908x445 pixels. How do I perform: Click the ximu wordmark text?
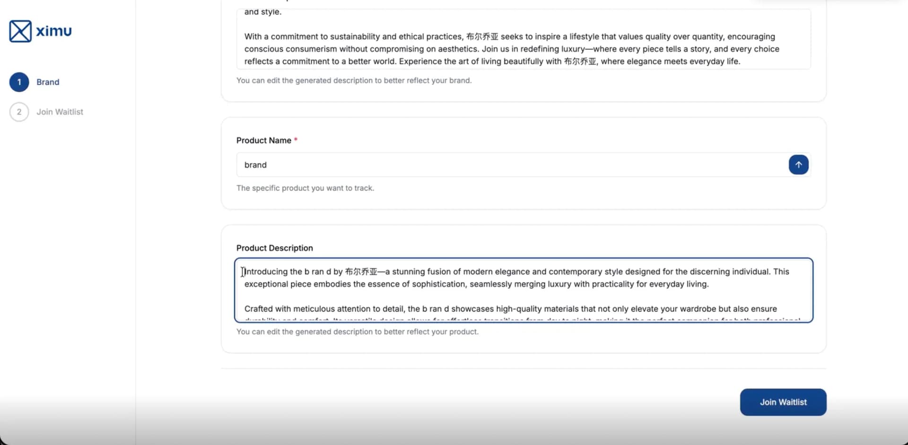54,31
